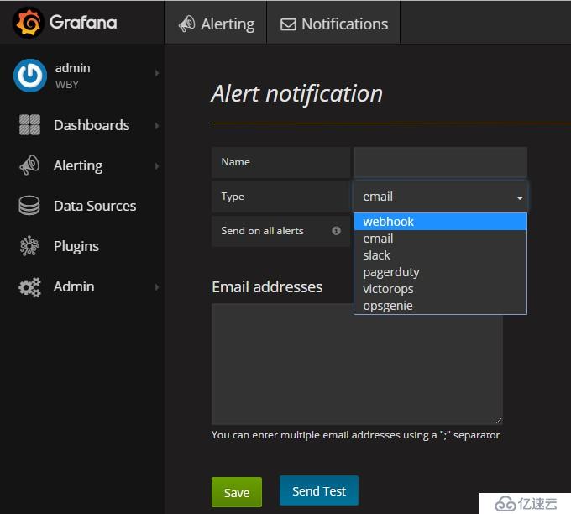Select webhook from the Type list
571x514 pixels.
(x=440, y=222)
